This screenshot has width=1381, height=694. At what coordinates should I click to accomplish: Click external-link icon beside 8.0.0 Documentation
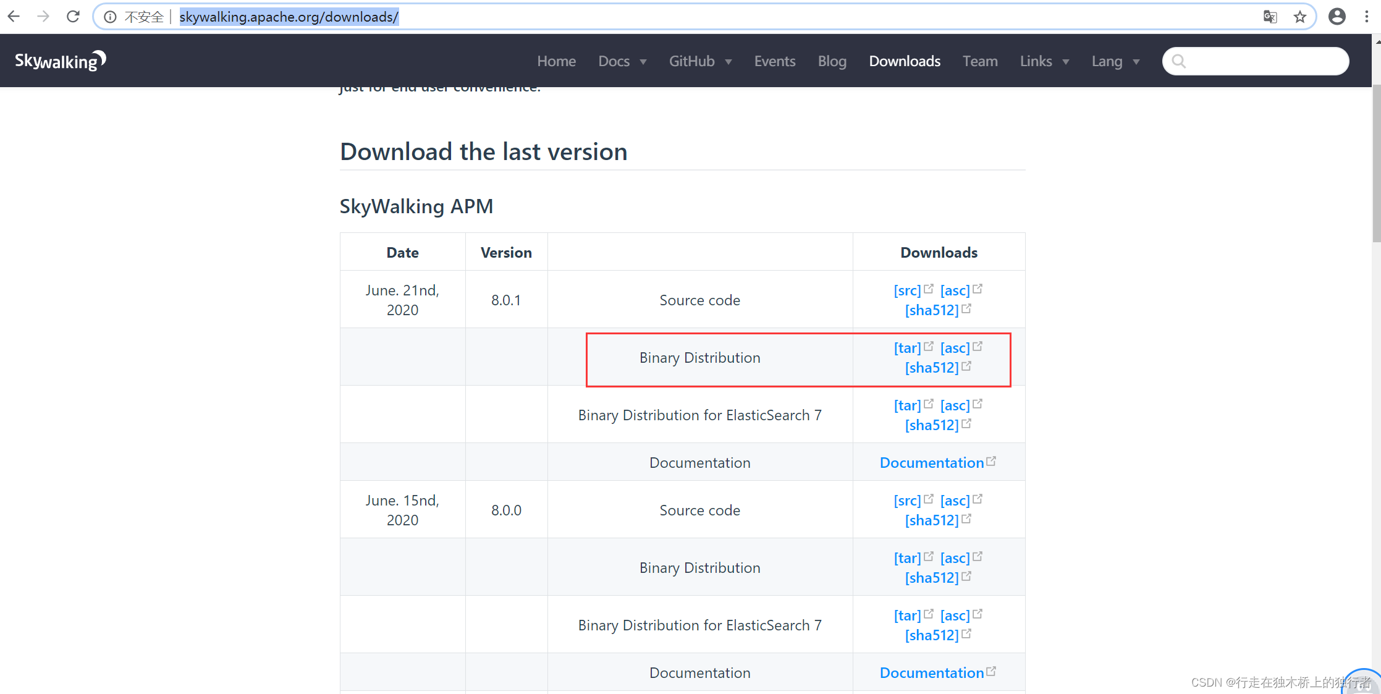point(991,671)
